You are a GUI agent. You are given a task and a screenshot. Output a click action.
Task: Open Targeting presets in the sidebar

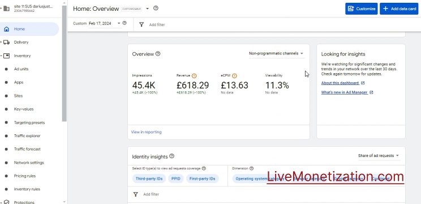(29, 122)
